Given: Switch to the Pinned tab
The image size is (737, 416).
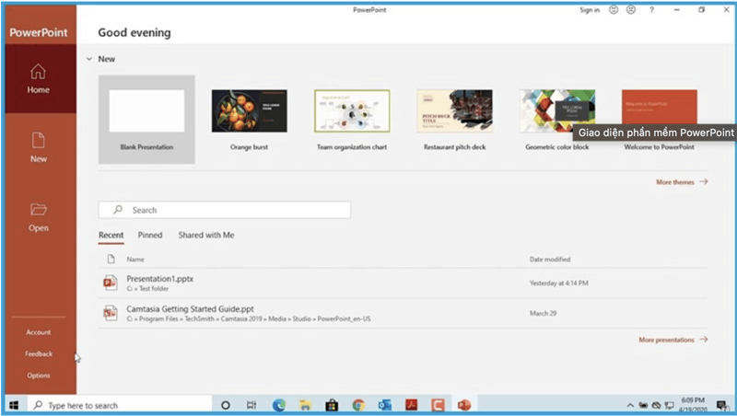Looking at the screenshot, I should coord(150,236).
